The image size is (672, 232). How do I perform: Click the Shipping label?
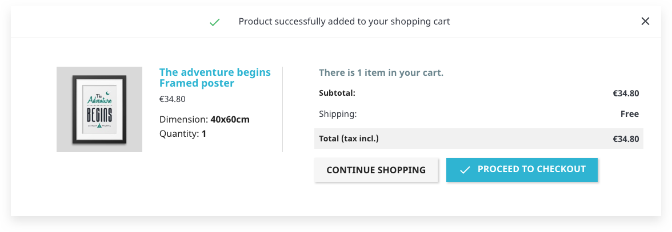point(338,114)
